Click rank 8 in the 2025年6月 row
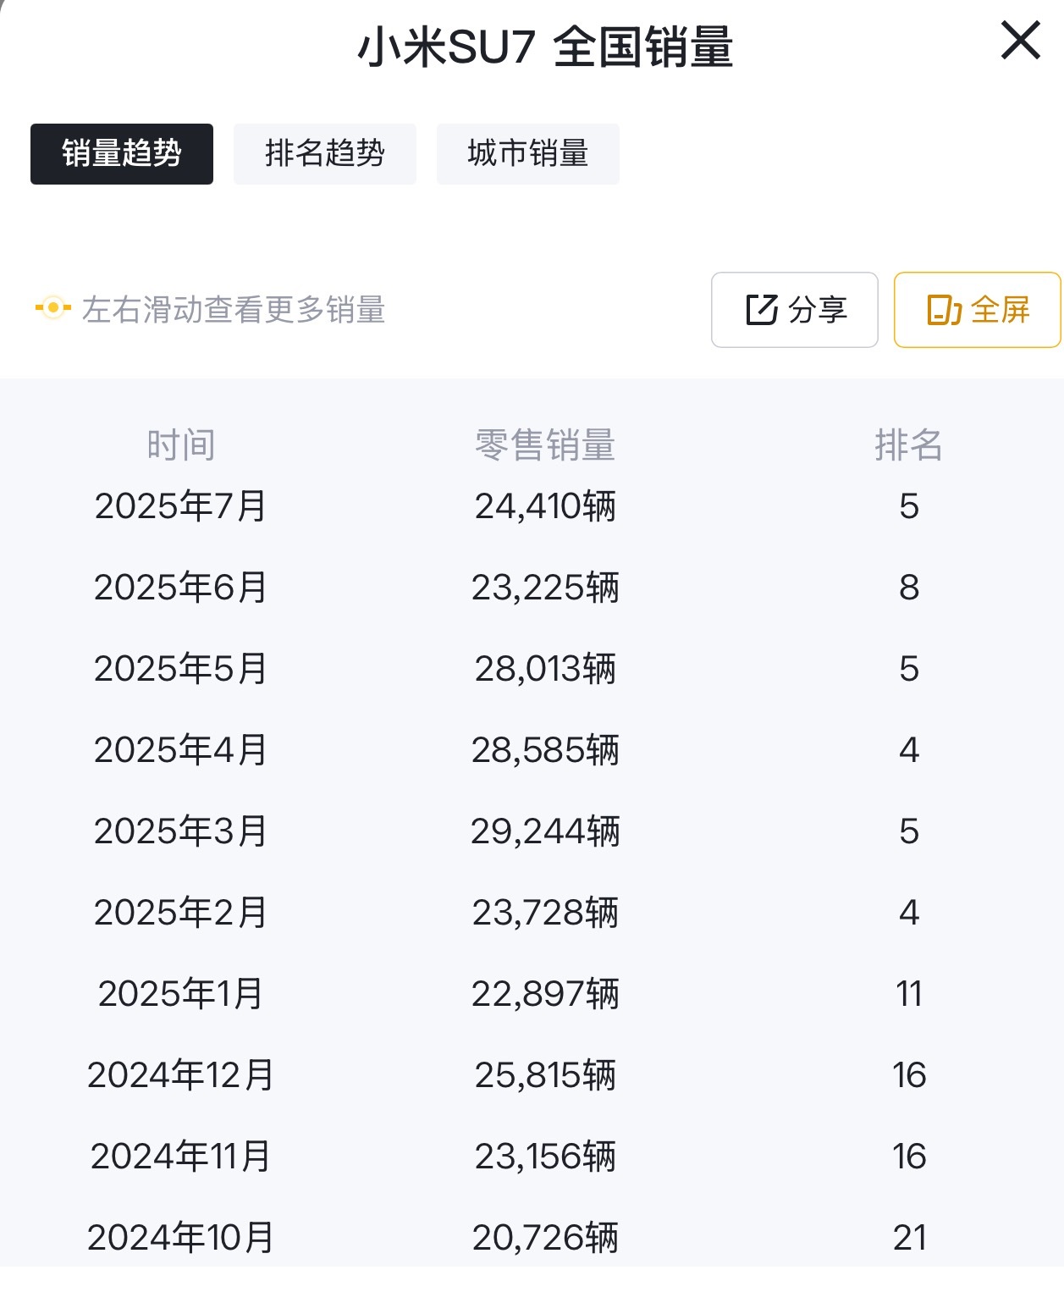This screenshot has width=1064, height=1292. pyautogui.click(x=909, y=588)
